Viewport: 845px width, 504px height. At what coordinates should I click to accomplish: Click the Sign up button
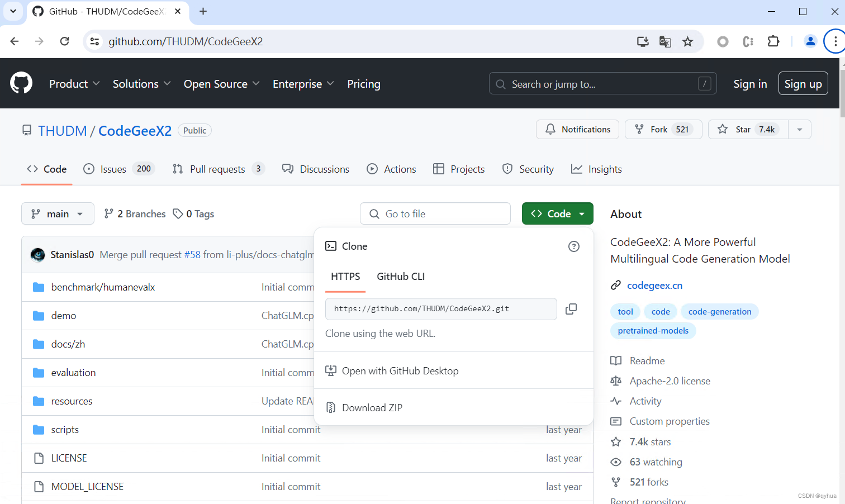click(x=803, y=84)
